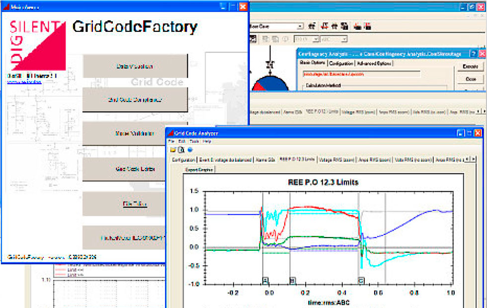487x308 pixels.
Task: Click Execute in the Contingency Analysis dialog
Action: point(470,67)
